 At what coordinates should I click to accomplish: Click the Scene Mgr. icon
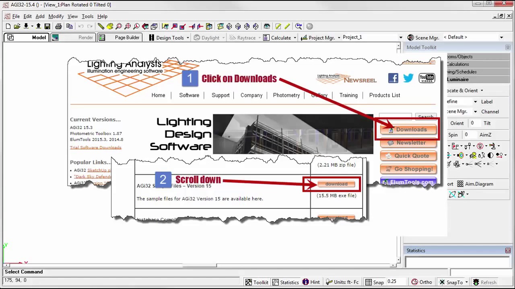(410, 38)
